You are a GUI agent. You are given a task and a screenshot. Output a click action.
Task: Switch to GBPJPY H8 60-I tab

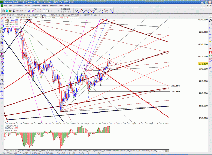(58, 15)
